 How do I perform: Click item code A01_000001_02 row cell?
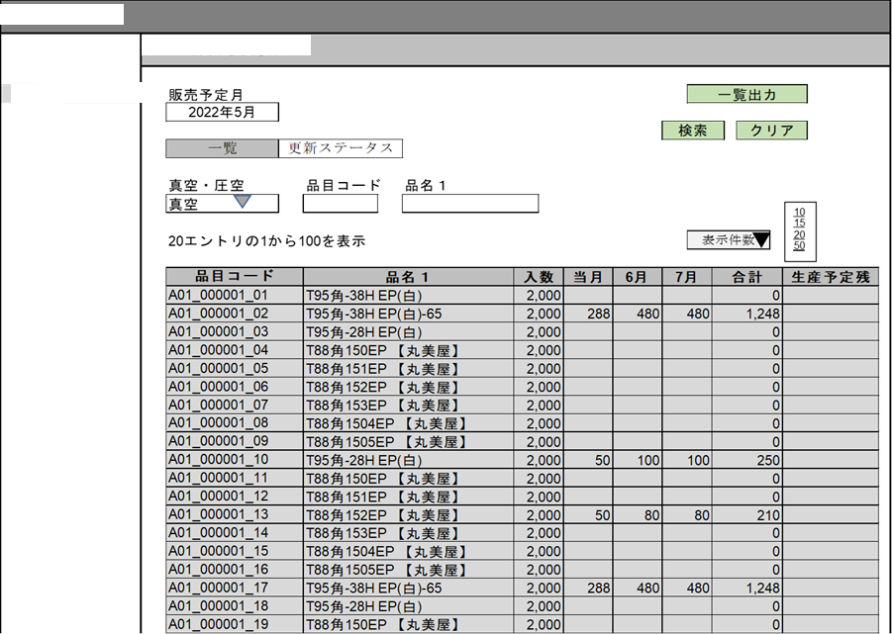click(x=235, y=314)
